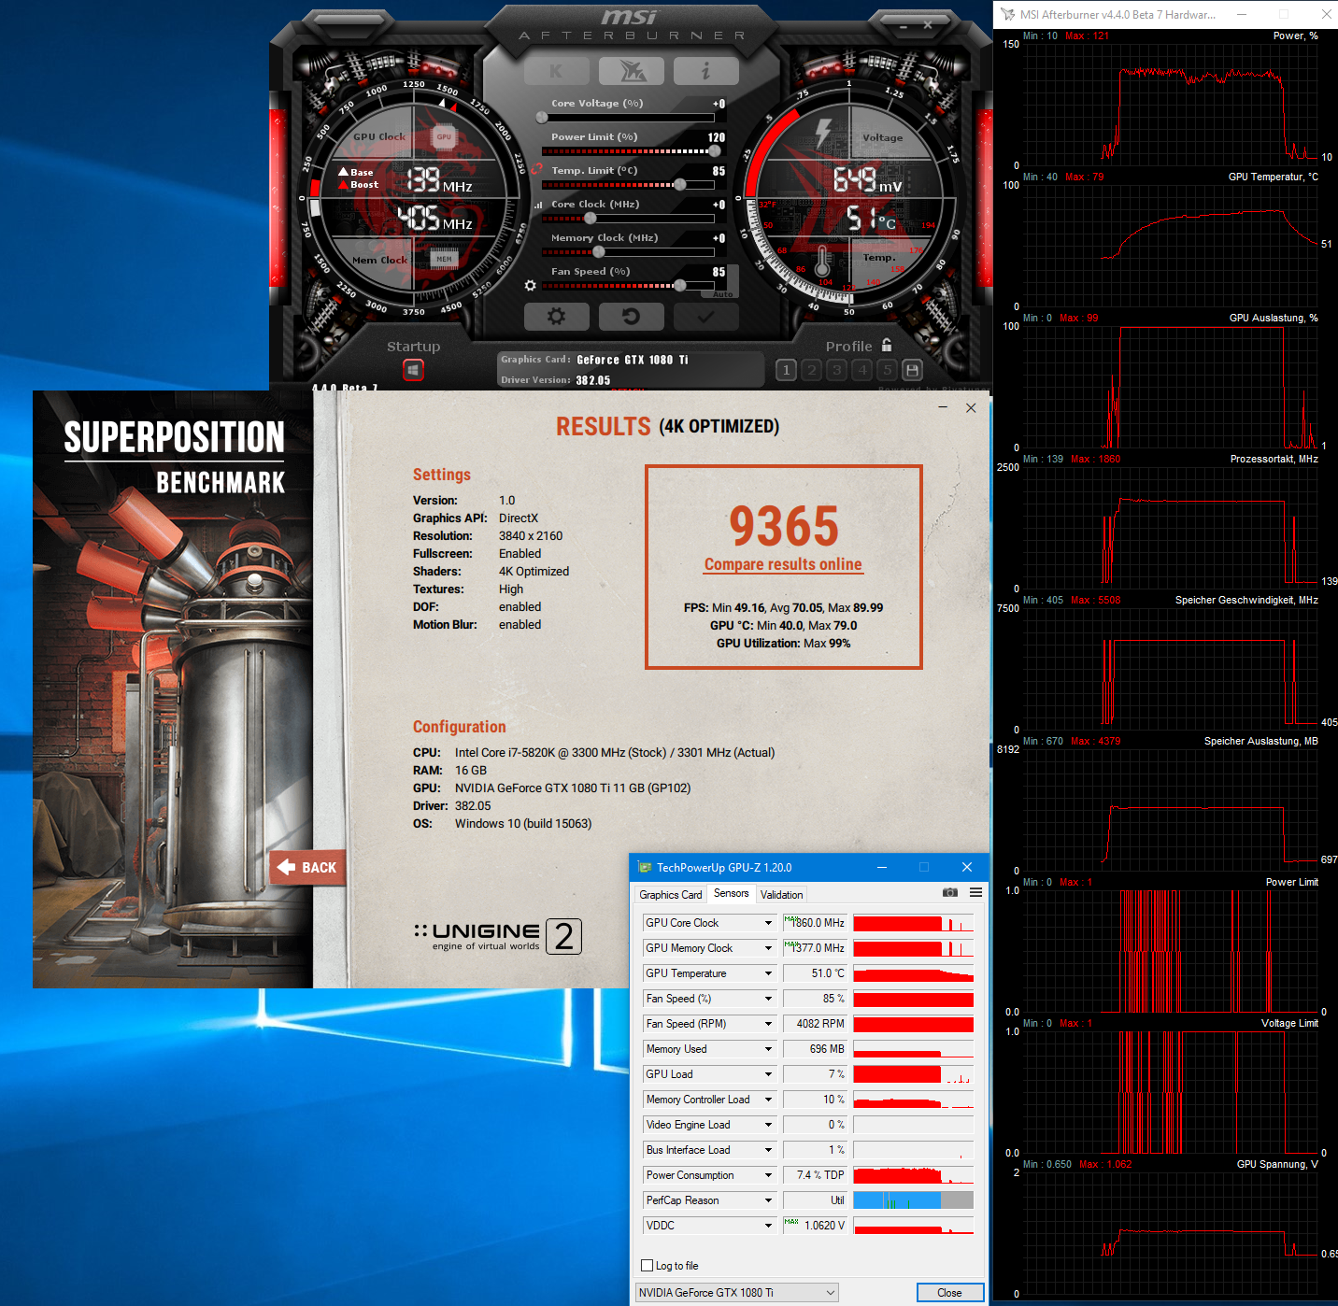This screenshot has height=1306, width=1338.
Task: Click the GPU chip icon in the clock gauge
Action: pos(444,137)
